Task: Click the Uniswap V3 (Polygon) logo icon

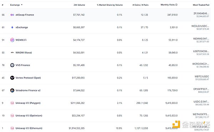Action: point(12,103)
